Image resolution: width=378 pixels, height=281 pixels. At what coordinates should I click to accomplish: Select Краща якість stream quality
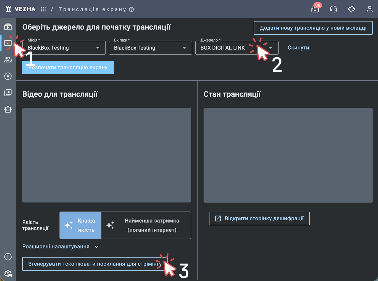80,225
